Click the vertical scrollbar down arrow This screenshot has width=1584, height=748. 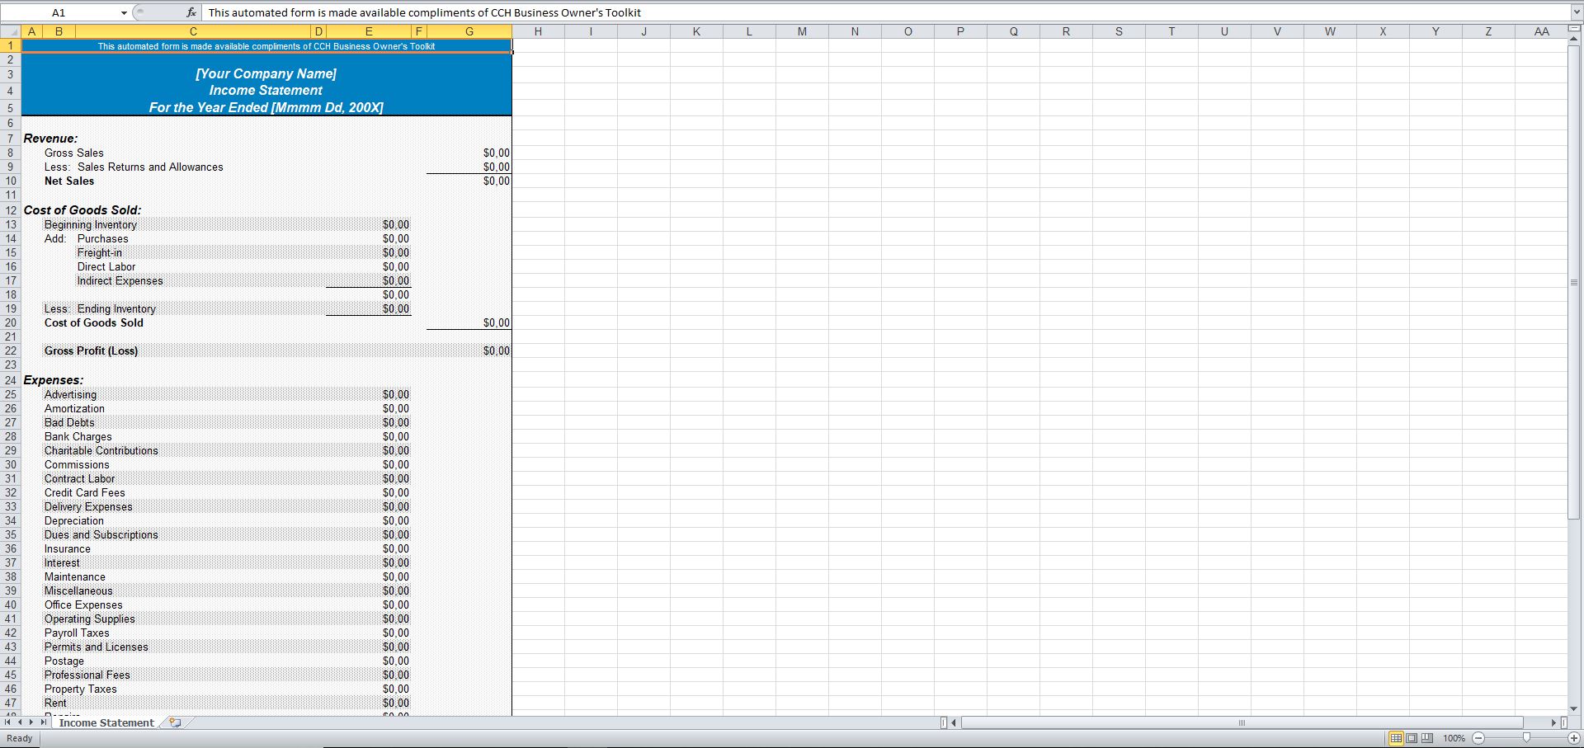1572,708
